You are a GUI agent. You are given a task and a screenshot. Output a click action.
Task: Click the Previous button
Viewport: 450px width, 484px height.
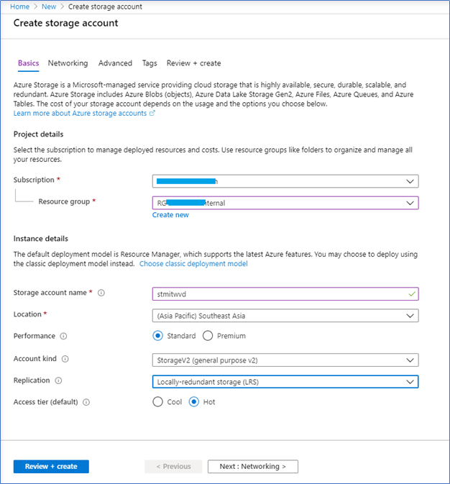coord(173,467)
